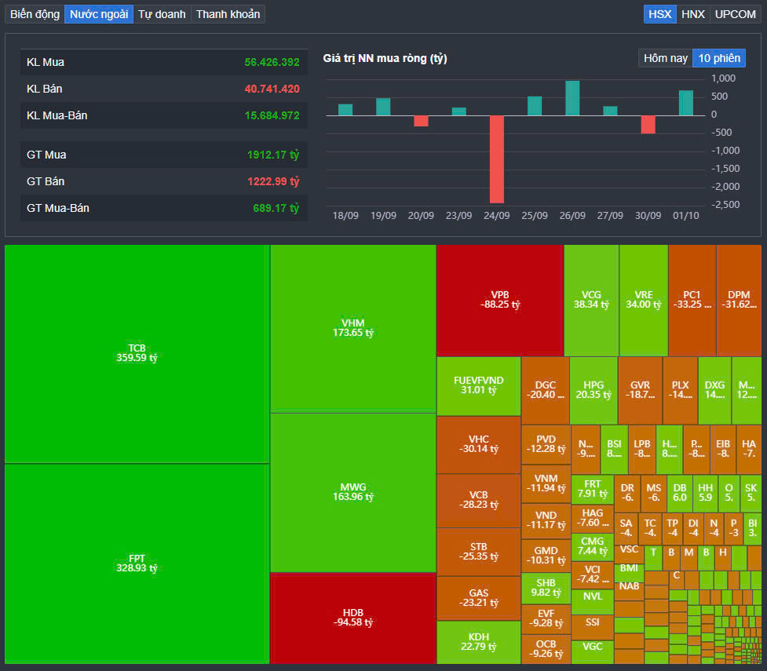
Task: Select the PVD treemap tile
Action: (x=546, y=444)
